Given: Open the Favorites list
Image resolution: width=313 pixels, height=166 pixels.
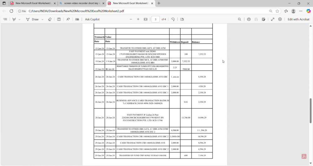Looking at the screenshot, I should click(286, 11).
